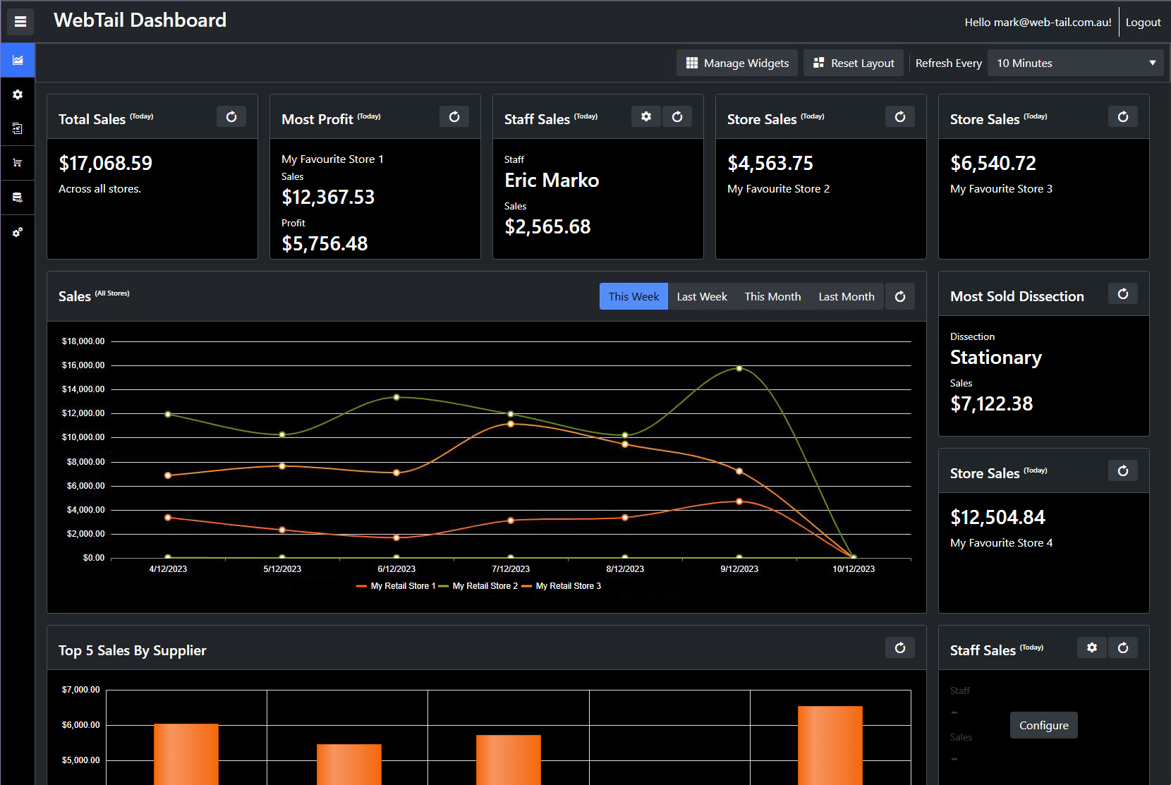The image size is (1171, 785).
Task: Open the SQL database sidebar icon
Action: tap(18, 197)
